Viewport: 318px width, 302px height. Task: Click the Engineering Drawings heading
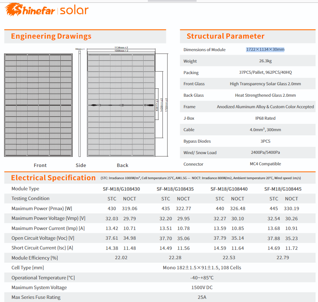point(51,36)
